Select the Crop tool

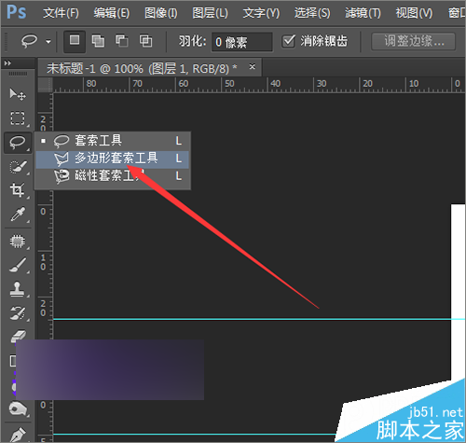18,190
